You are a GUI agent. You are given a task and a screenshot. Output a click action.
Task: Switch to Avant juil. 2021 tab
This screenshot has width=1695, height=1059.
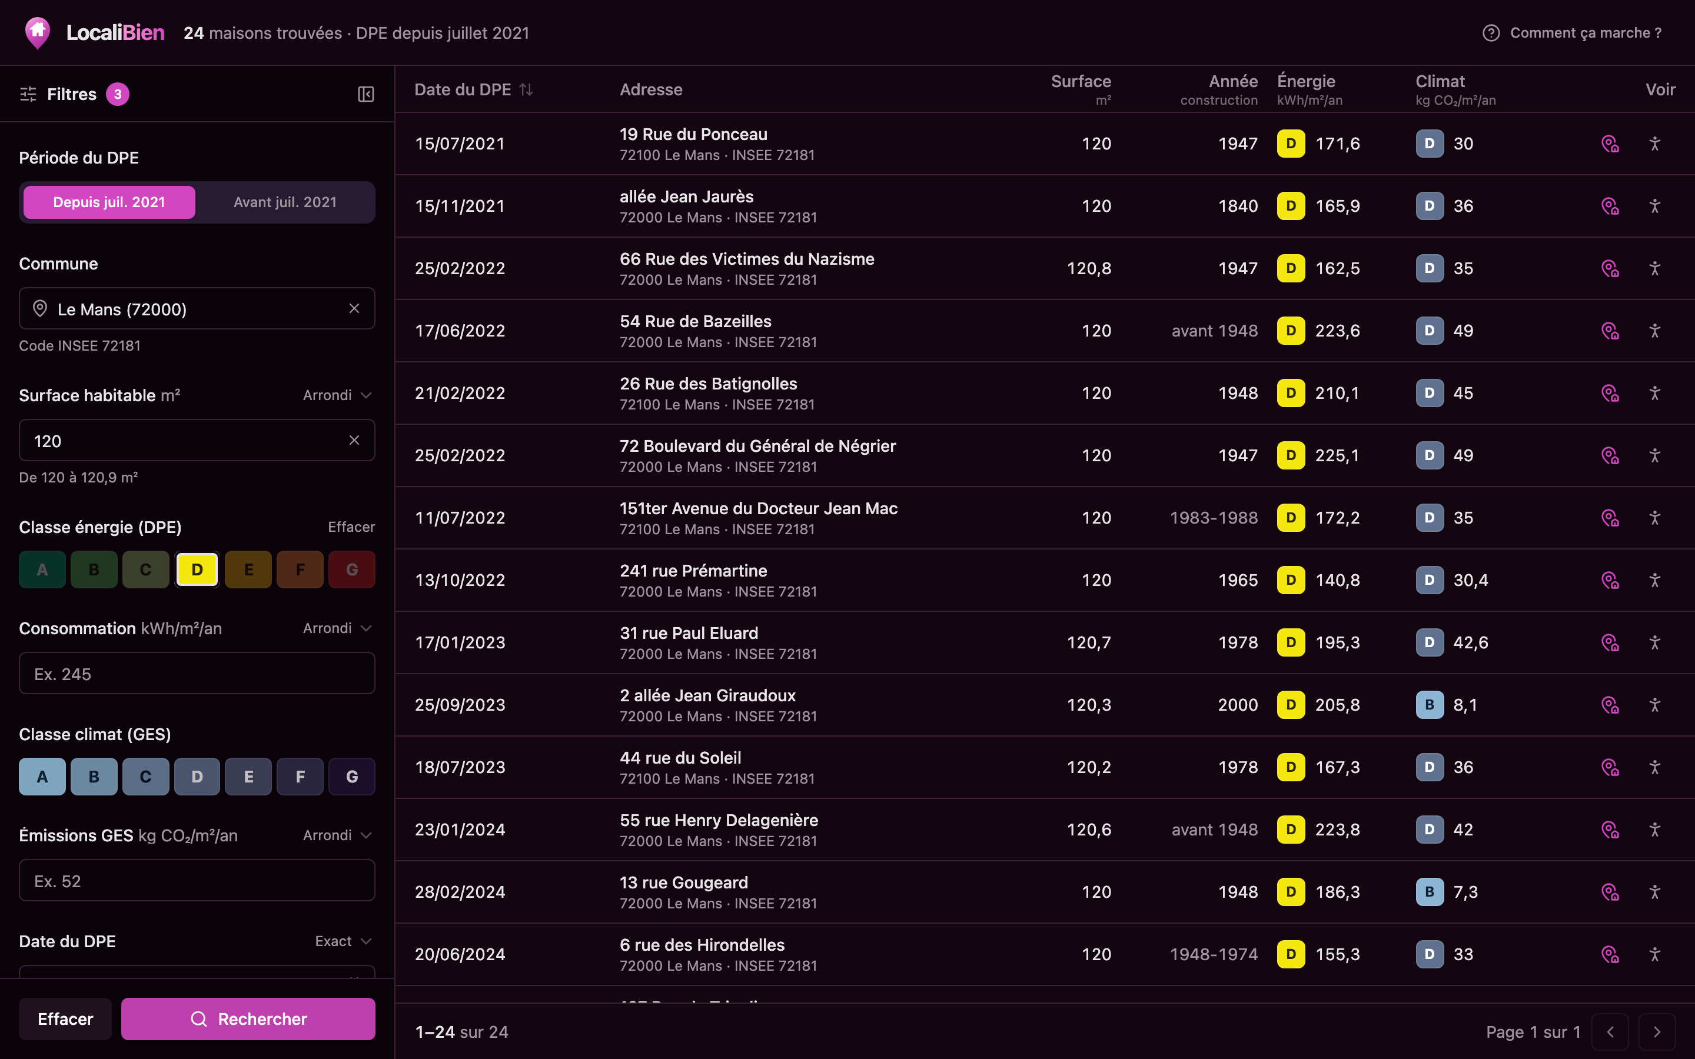[285, 202]
